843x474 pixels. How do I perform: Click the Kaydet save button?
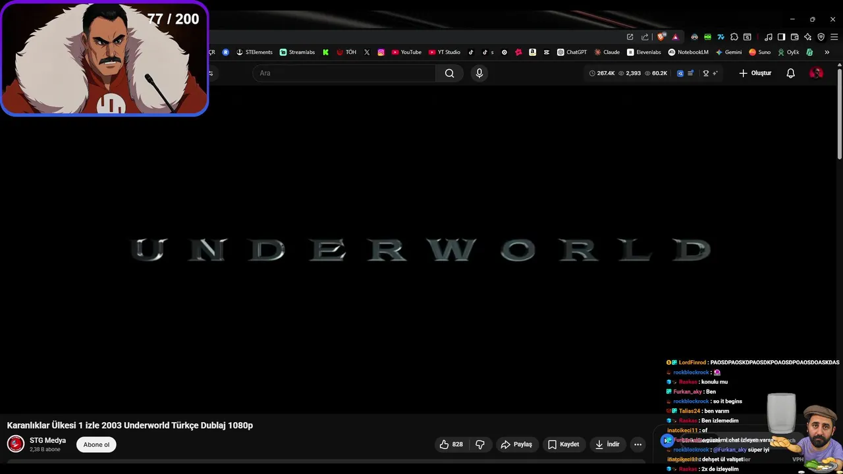tap(564, 444)
